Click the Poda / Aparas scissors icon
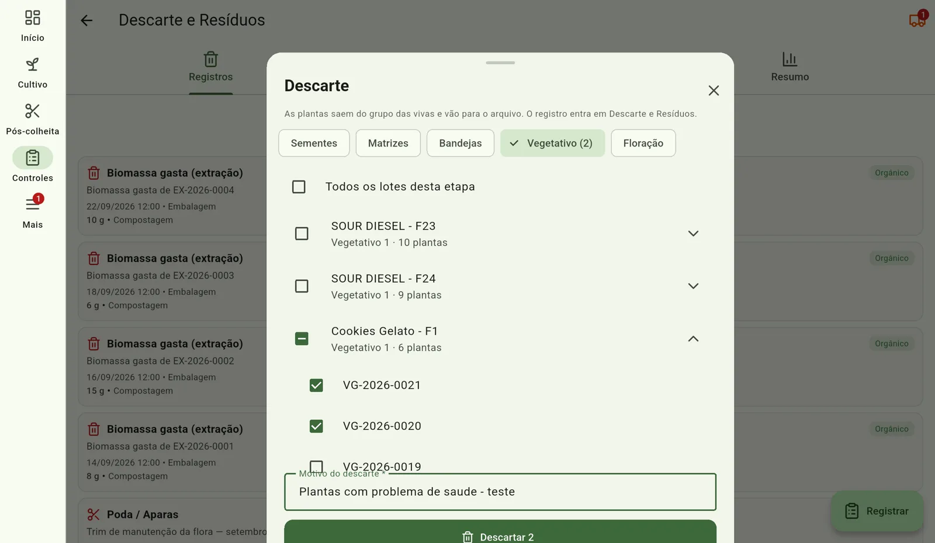This screenshot has width=935, height=543. [93, 514]
